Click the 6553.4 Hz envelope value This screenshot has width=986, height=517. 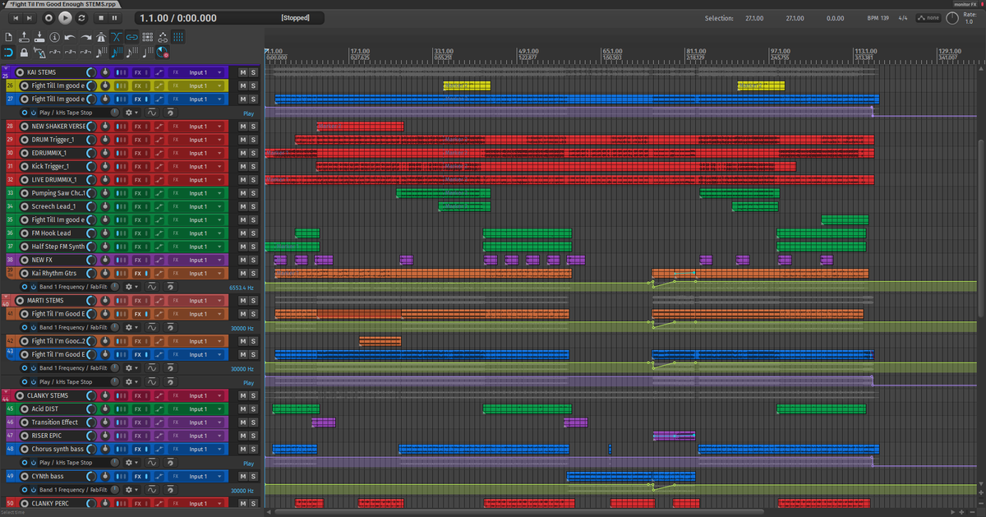pyautogui.click(x=241, y=288)
